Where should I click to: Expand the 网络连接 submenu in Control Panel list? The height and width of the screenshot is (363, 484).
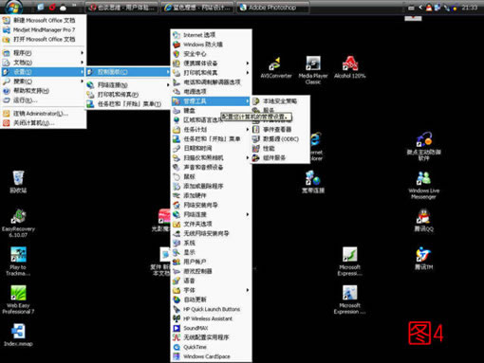tap(212, 214)
